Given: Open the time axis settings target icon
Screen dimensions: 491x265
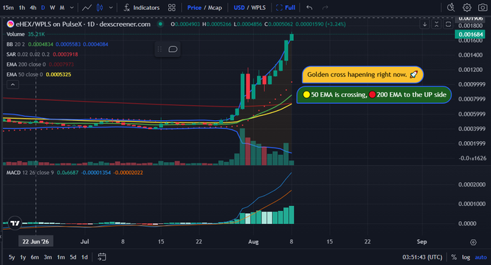Looking at the screenshot, I should pyautogui.click(x=473, y=242).
